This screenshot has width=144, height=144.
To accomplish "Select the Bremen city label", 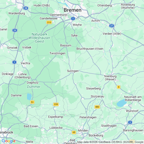I will (73, 10).
